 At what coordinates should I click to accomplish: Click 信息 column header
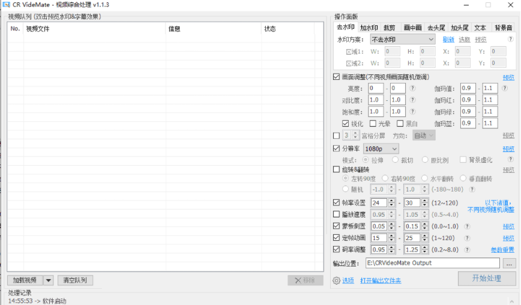(214, 29)
